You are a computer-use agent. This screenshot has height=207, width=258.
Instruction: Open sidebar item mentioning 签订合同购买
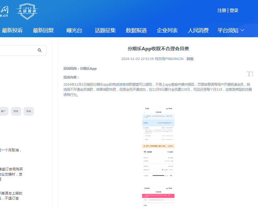11,174
